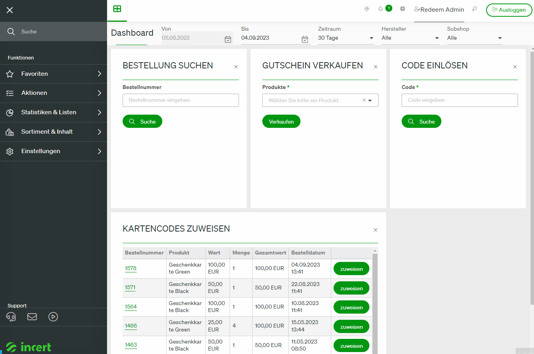The width and height of the screenshot is (534, 354).
Task: Click the Ausloggen button
Action: pos(509,10)
